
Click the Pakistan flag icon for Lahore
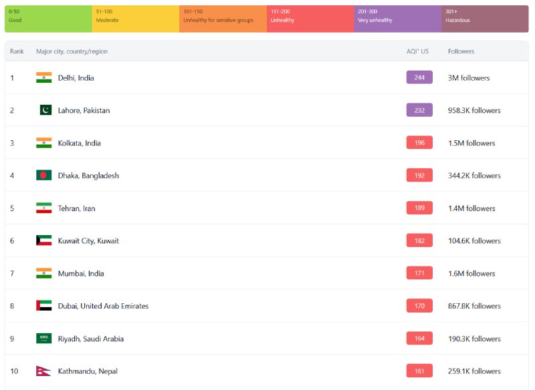click(x=45, y=110)
